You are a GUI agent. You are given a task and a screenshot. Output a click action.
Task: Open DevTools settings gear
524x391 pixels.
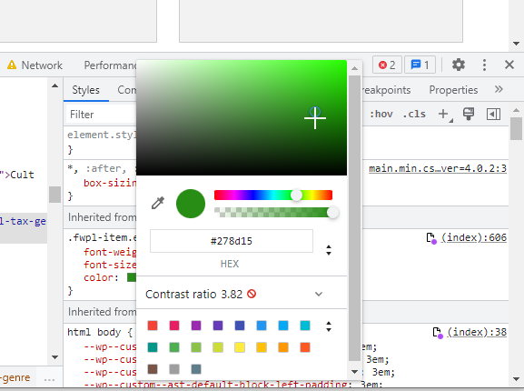click(459, 65)
